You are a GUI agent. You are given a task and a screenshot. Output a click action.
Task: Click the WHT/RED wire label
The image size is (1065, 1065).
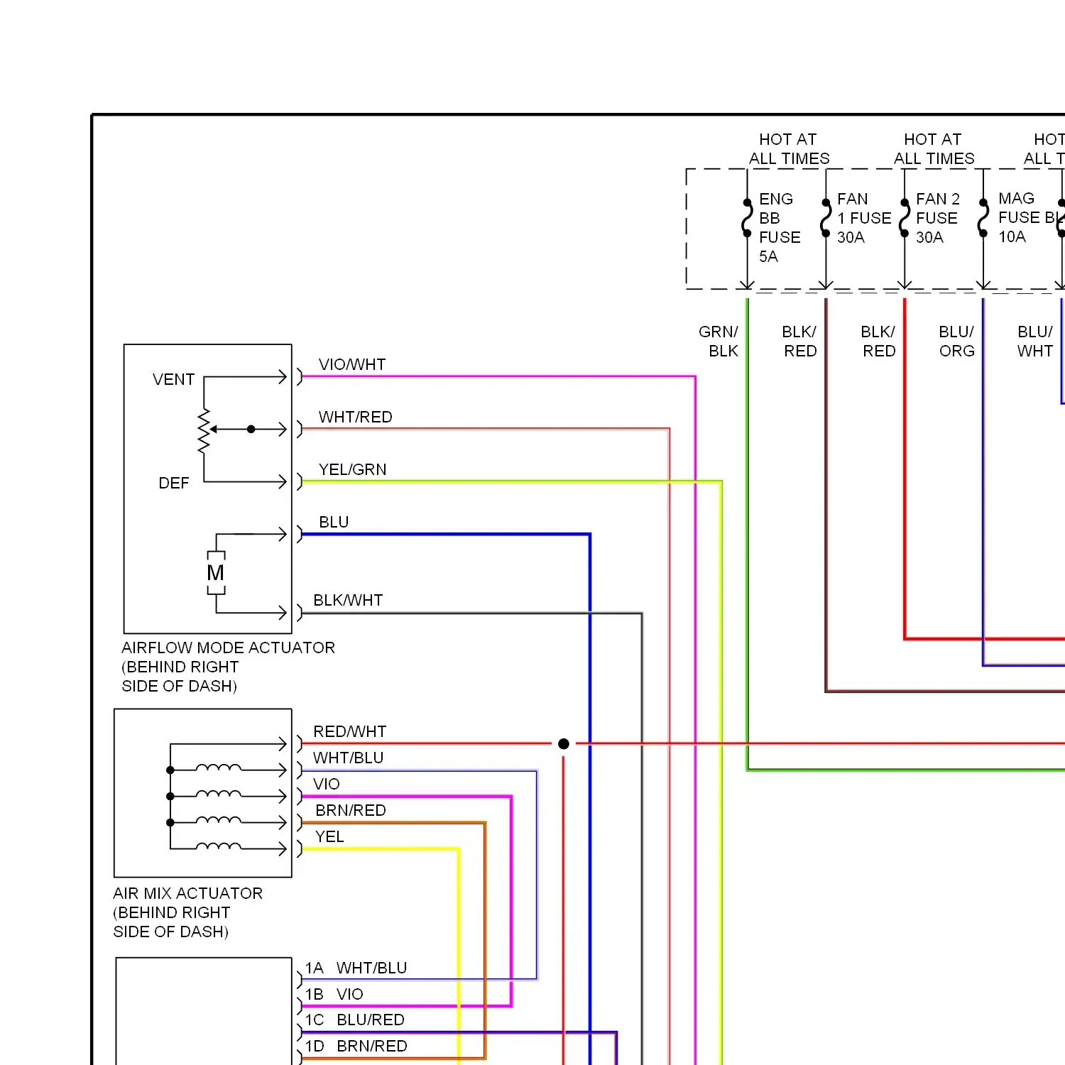coord(355,417)
